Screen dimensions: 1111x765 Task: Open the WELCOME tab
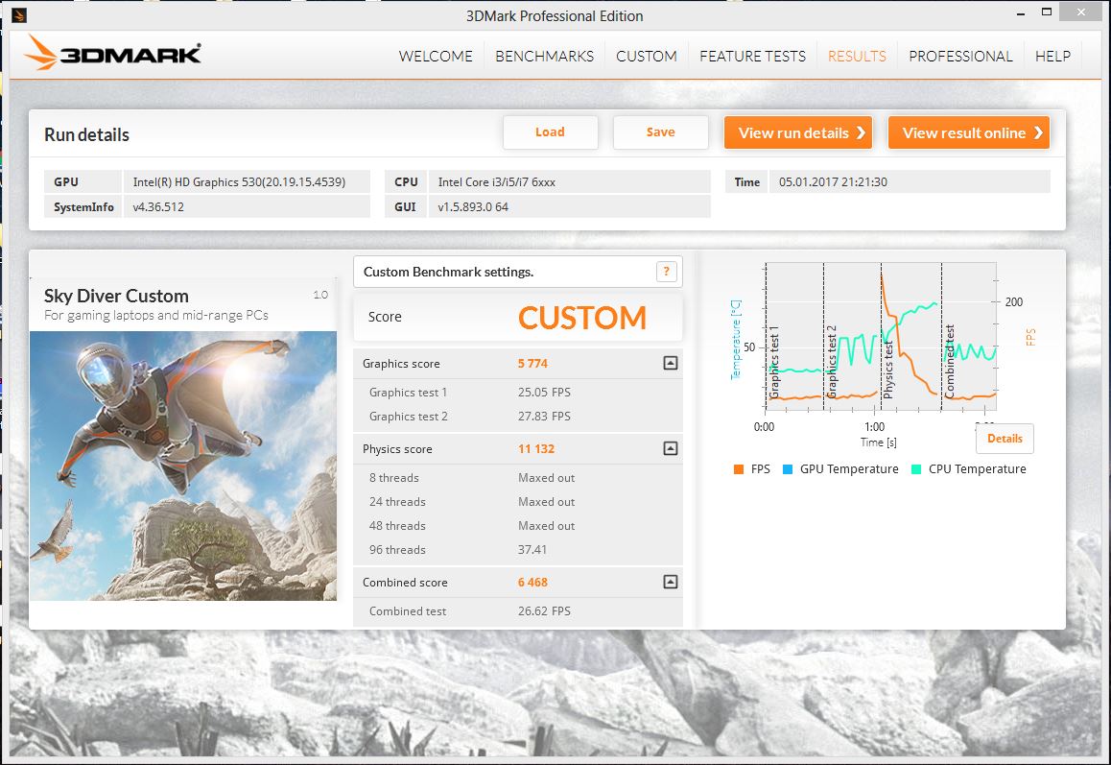pyautogui.click(x=435, y=56)
